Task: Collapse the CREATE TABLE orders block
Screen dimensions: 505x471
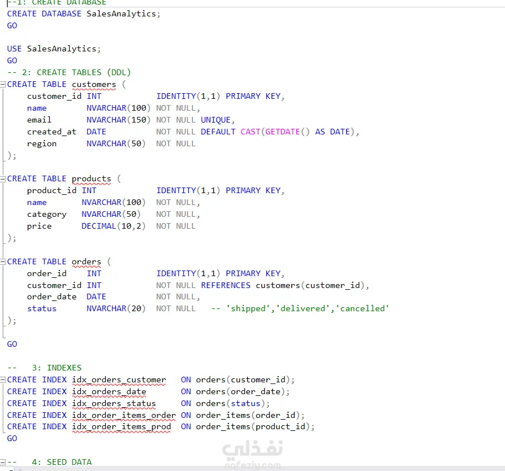Action: [3, 261]
